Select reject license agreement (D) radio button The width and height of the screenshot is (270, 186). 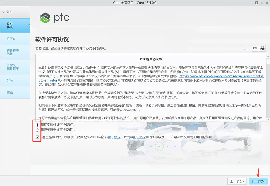click(37, 130)
